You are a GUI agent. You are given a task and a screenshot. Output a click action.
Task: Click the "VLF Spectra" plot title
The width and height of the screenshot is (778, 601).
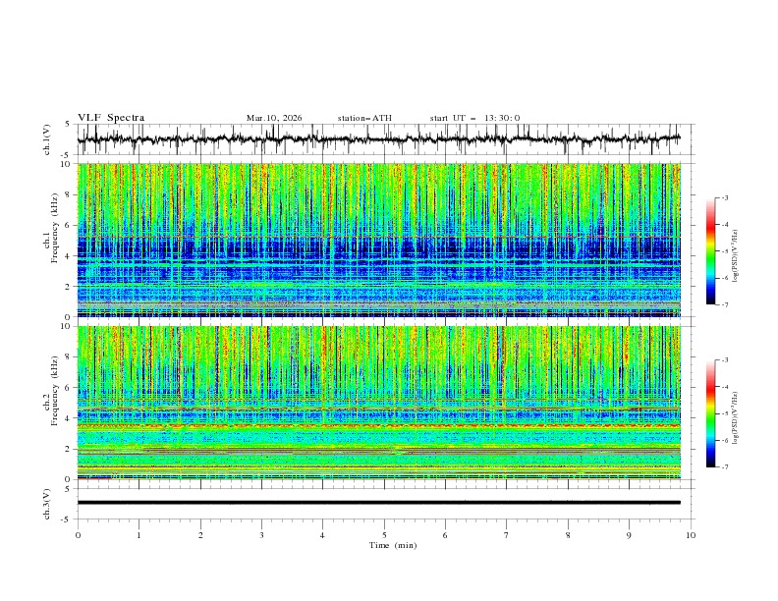111,118
